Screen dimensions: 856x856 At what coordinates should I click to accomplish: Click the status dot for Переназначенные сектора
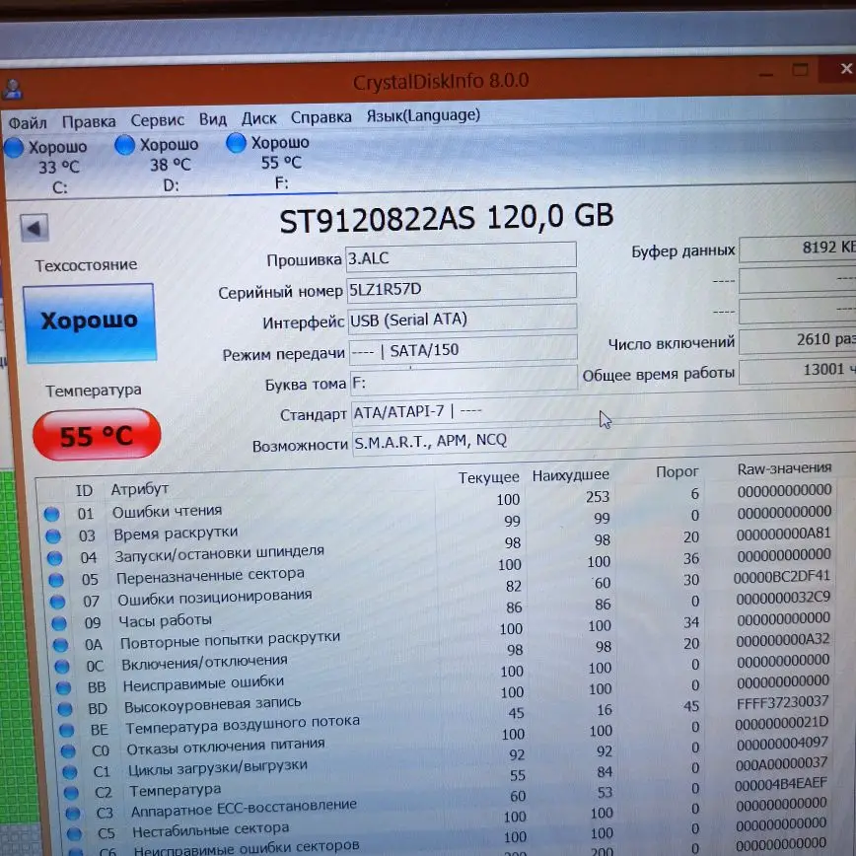tap(56, 580)
